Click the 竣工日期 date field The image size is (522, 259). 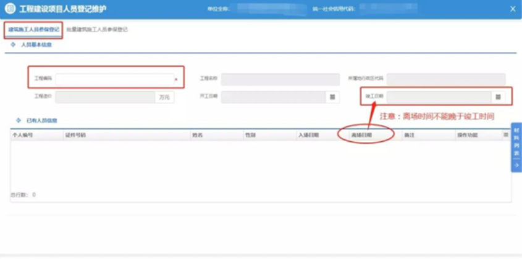439,97
